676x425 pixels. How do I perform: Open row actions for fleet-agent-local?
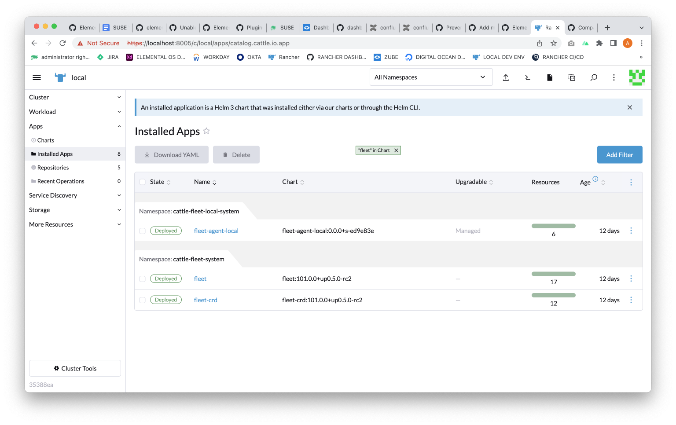tap(631, 231)
